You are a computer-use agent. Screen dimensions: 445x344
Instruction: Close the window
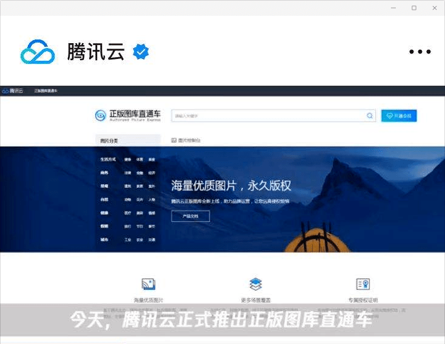point(435,8)
